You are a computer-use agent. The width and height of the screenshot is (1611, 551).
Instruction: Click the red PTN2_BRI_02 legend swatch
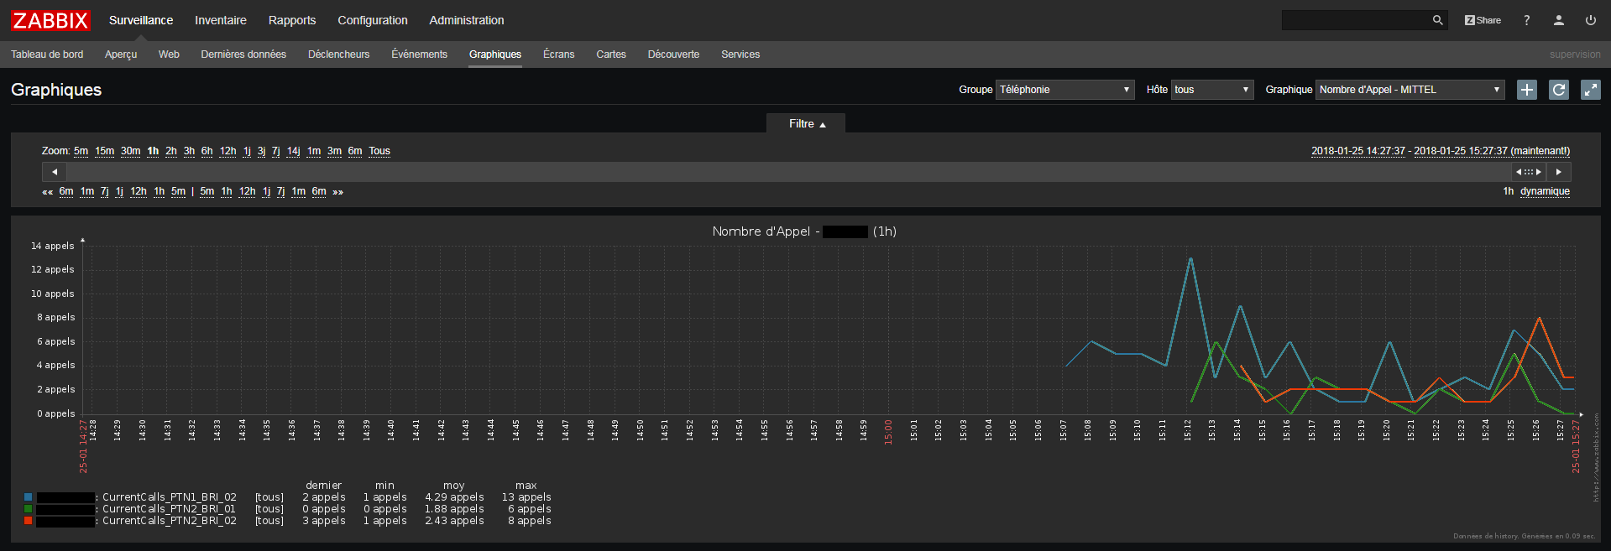pyautogui.click(x=29, y=521)
